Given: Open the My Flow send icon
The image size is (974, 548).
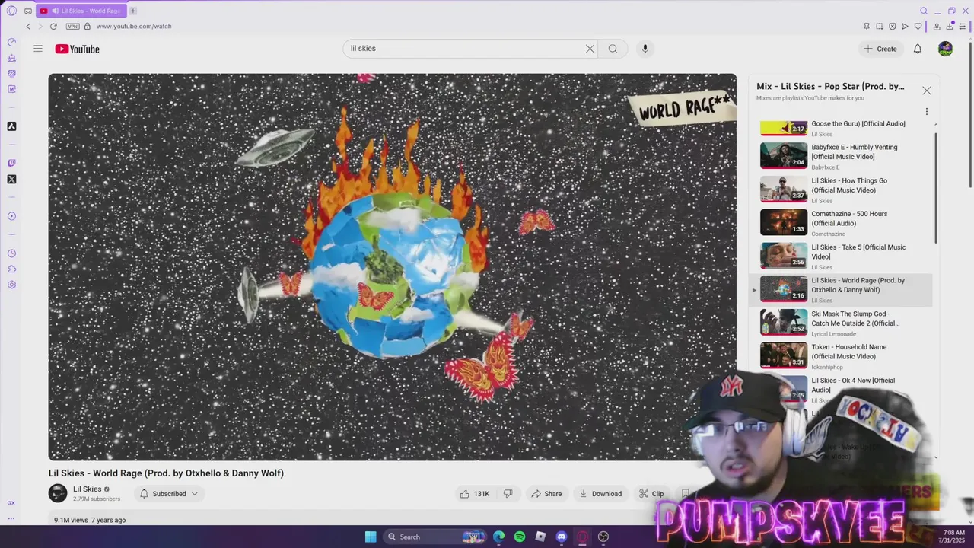Looking at the screenshot, I should pyautogui.click(x=905, y=26).
